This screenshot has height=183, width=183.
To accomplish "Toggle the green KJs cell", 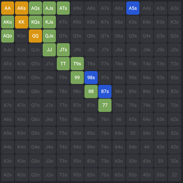I will pyautogui.click(x=49, y=22).
